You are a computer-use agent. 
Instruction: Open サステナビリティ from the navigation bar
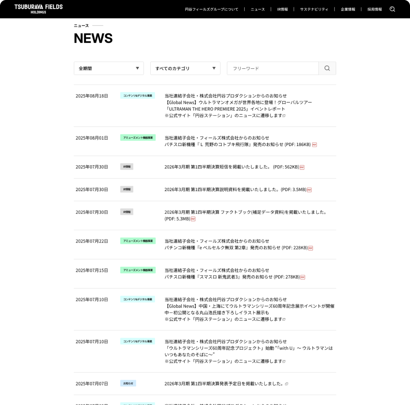(314, 9)
